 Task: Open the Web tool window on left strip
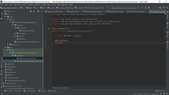click(x=2, y=72)
